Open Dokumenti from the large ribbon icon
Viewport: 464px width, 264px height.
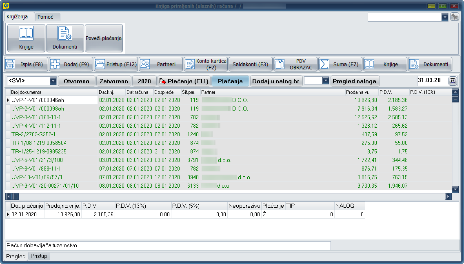[65, 38]
